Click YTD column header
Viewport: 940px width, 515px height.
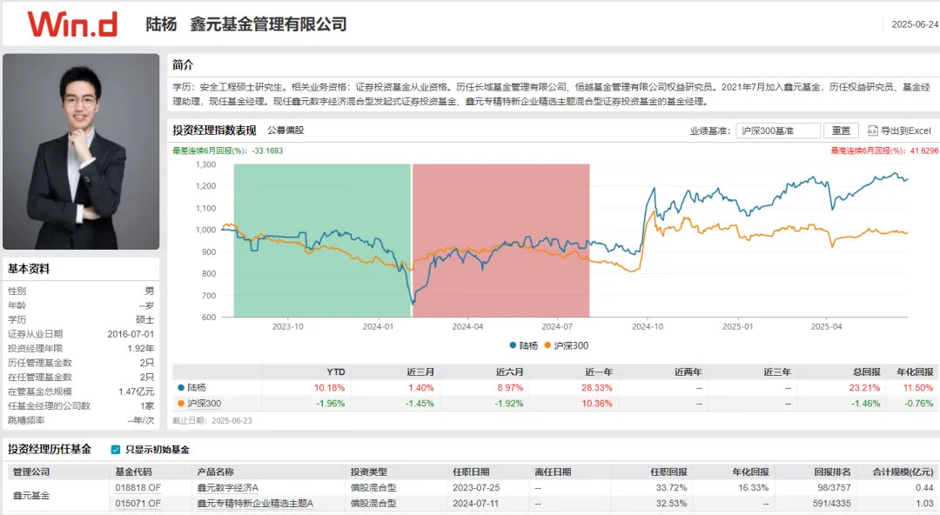(x=336, y=371)
